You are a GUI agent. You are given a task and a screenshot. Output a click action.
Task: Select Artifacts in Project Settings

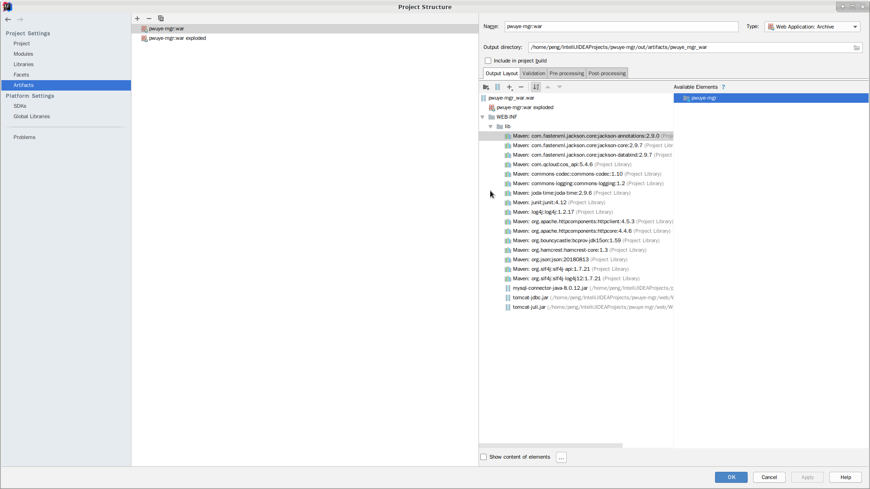[x=66, y=85]
